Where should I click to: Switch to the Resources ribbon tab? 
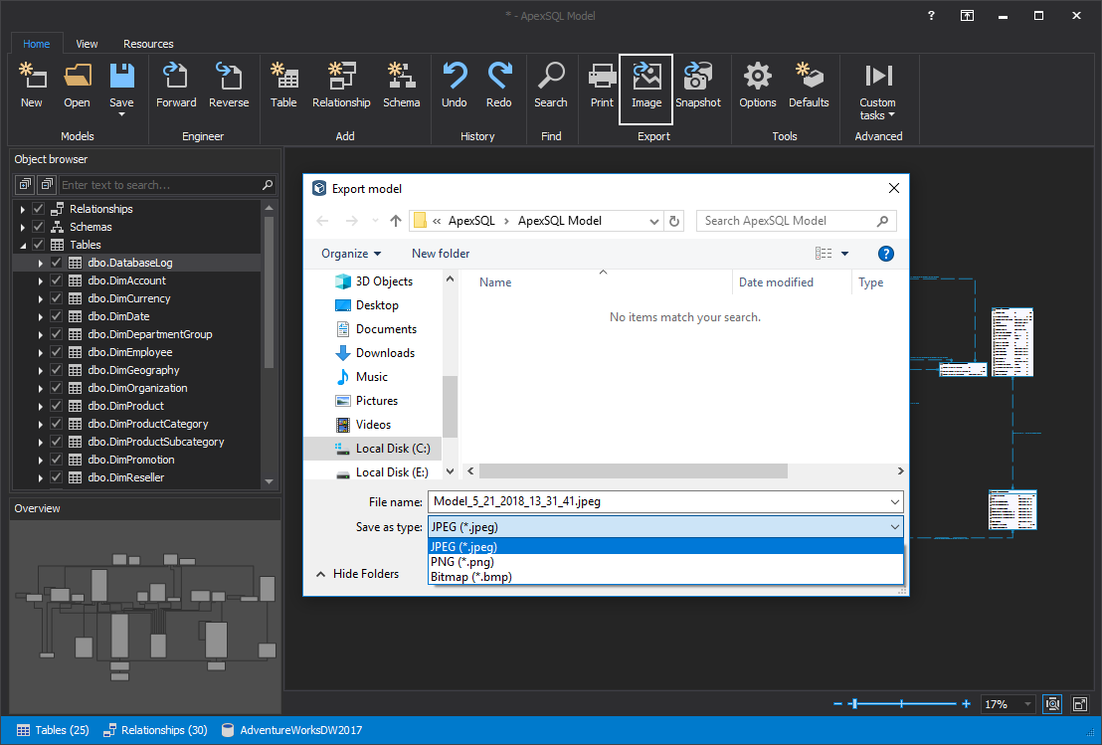tap(148, 44)
